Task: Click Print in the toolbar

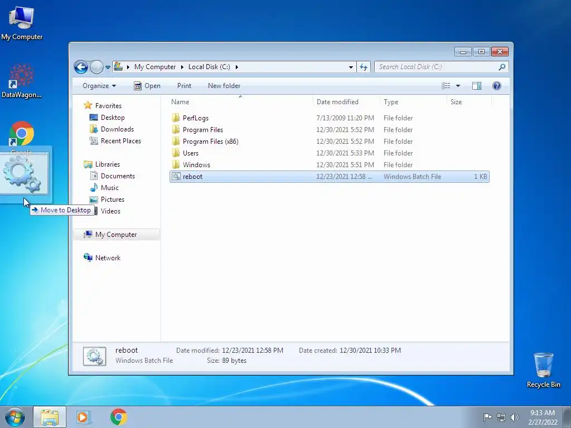Action: point(184,86)
